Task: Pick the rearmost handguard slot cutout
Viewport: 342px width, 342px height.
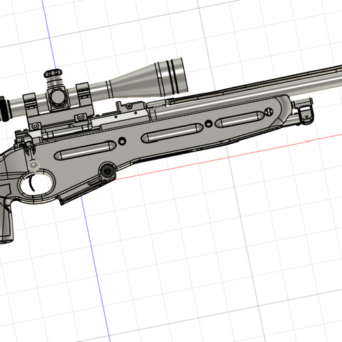Action: coord(85,150)
